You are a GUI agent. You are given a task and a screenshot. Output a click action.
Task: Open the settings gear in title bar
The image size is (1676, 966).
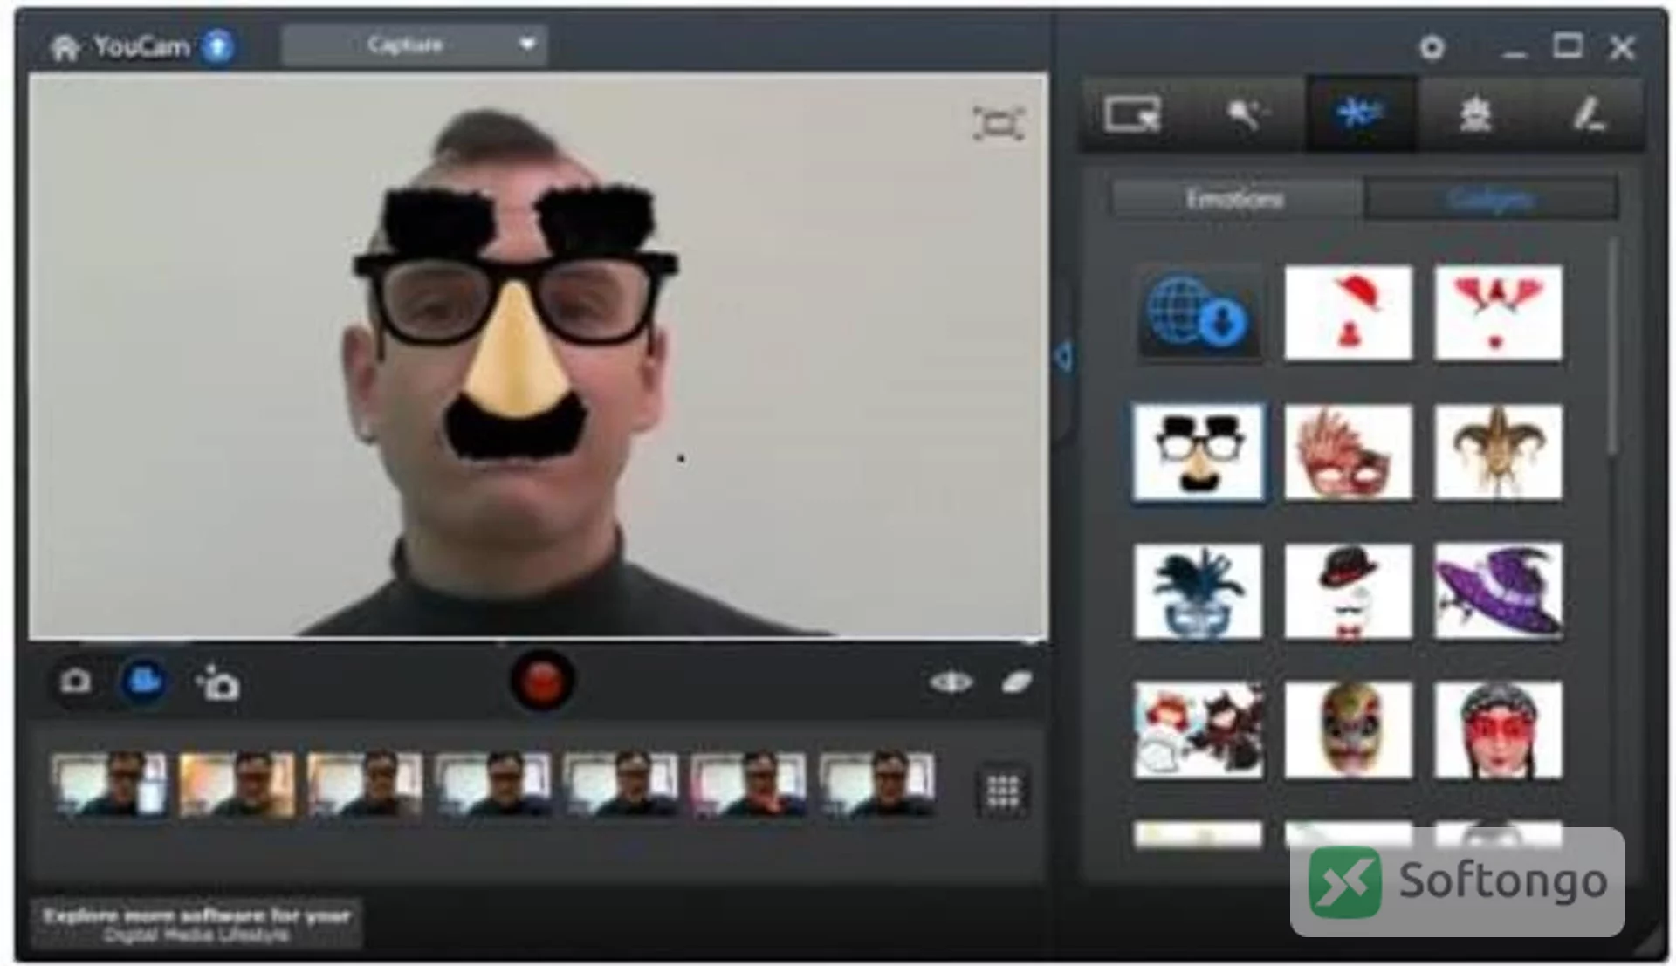(1432, 46)
